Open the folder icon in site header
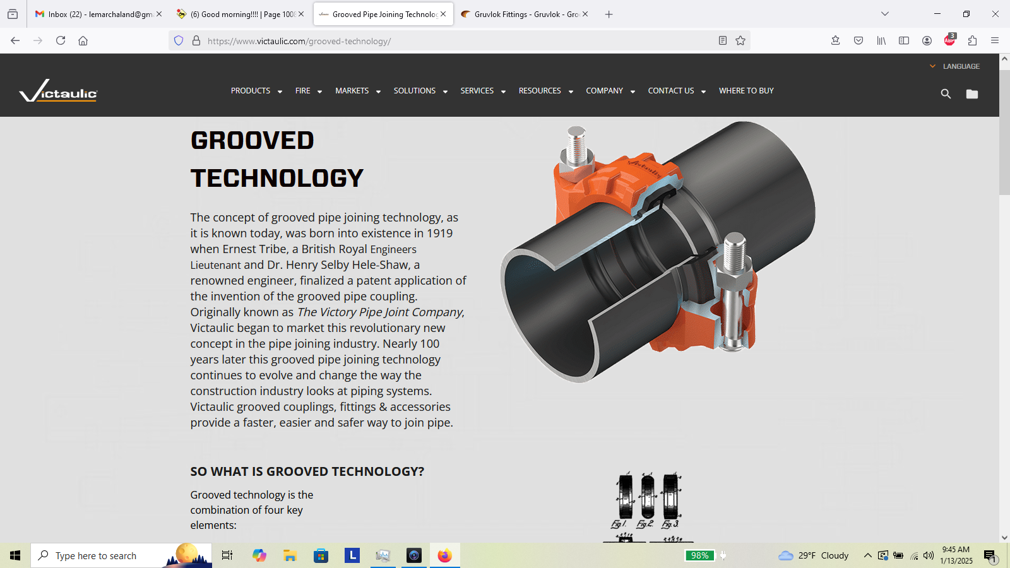This screenshot has height=568, width=1010. [x=972, y=94]
